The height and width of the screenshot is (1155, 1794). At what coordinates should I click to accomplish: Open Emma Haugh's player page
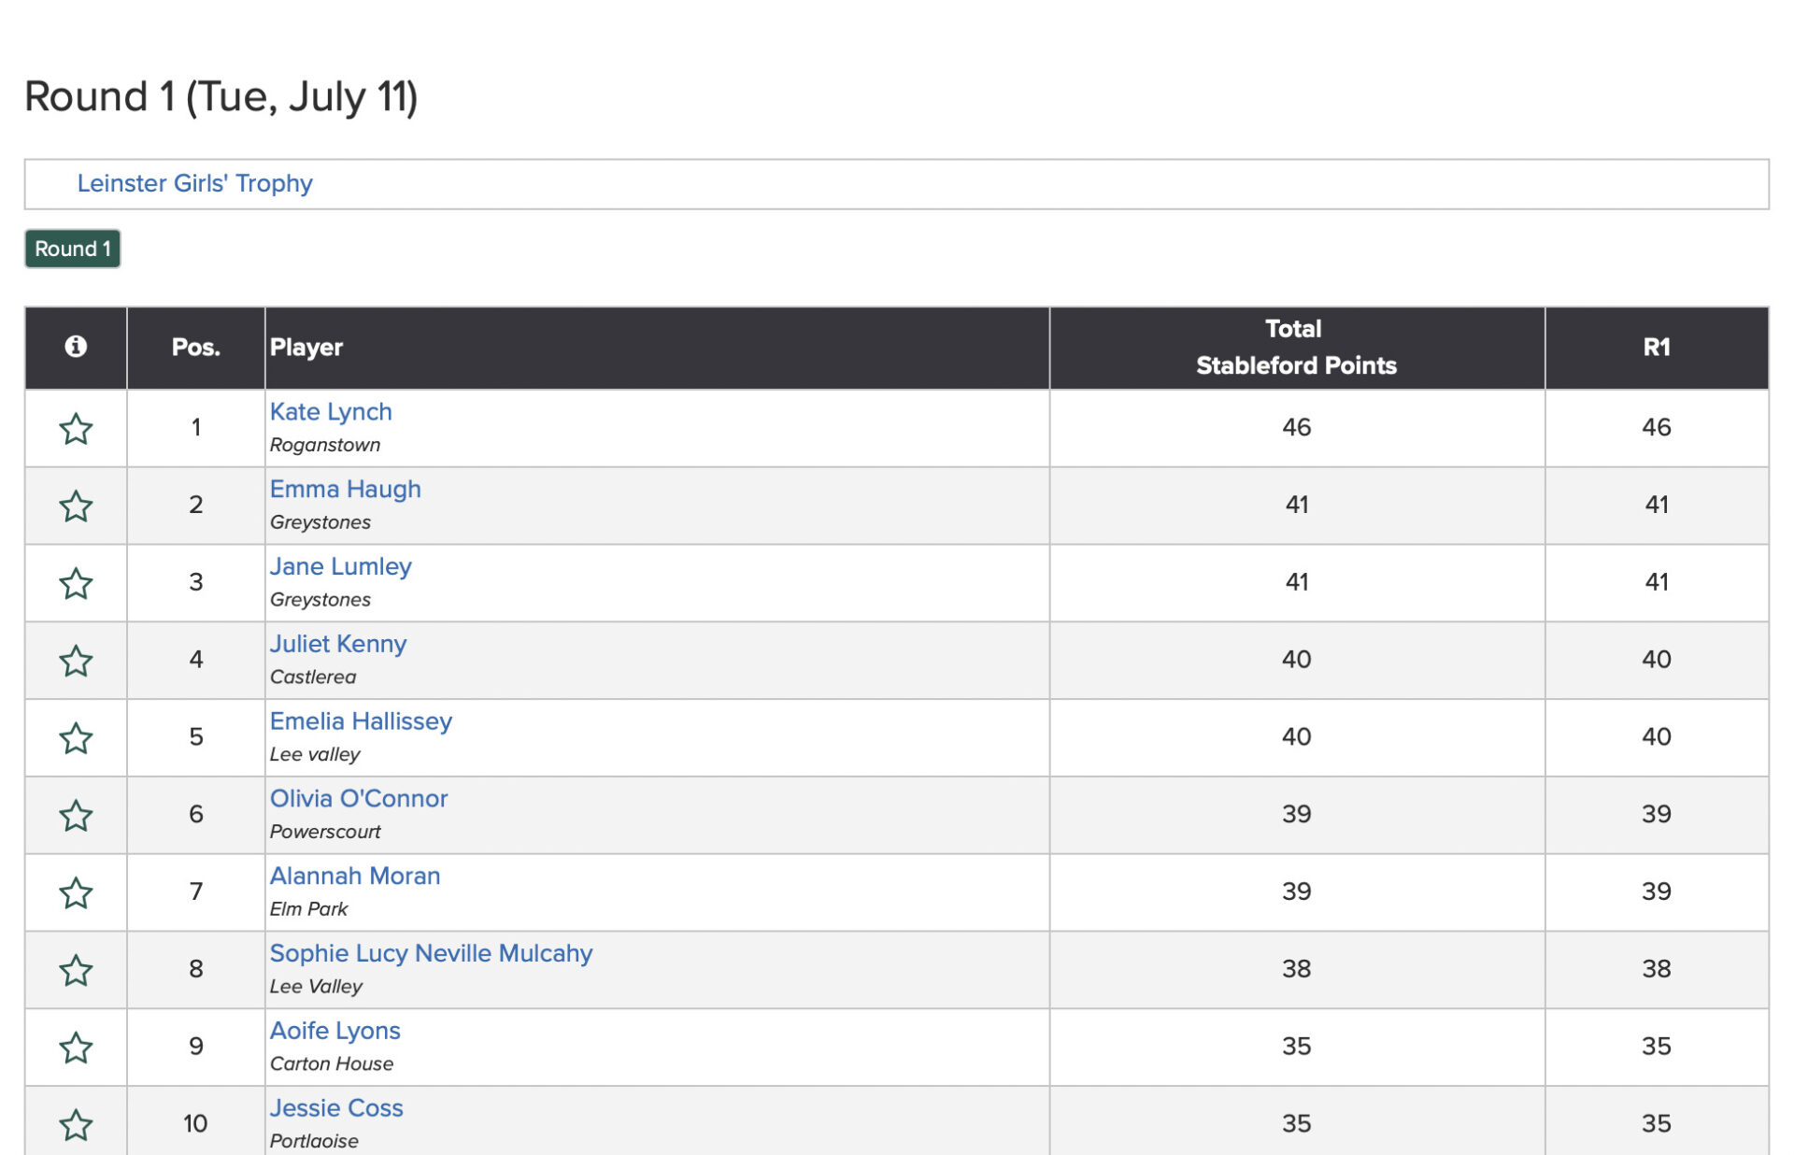point(345,489)
